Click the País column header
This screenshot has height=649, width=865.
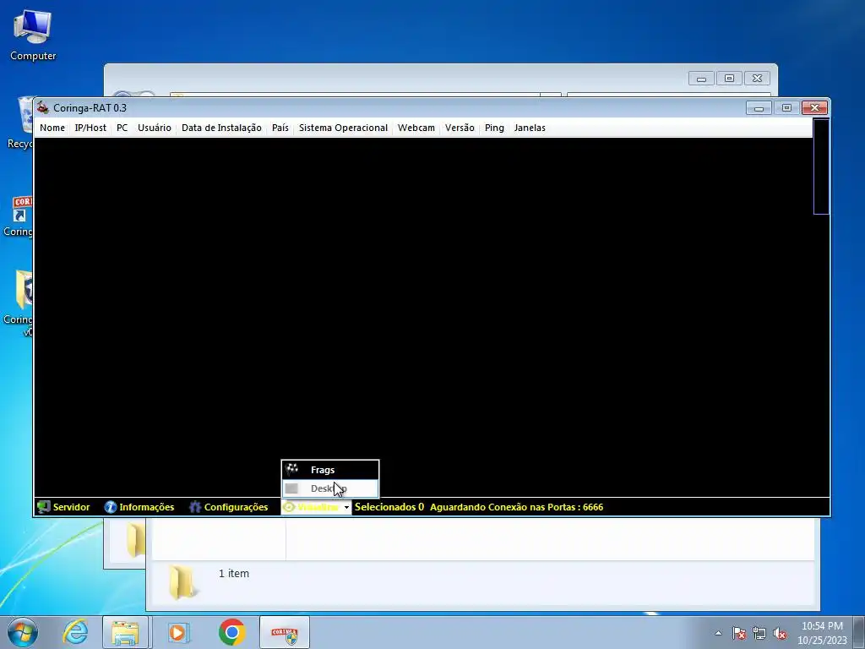280,128
